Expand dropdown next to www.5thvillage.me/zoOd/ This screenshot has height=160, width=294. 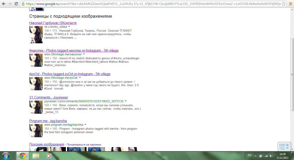80,77
